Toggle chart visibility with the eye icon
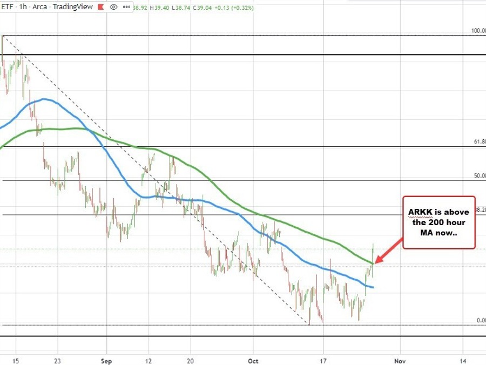The height and width of the screenshot is (365, 486). coord(113,5)
